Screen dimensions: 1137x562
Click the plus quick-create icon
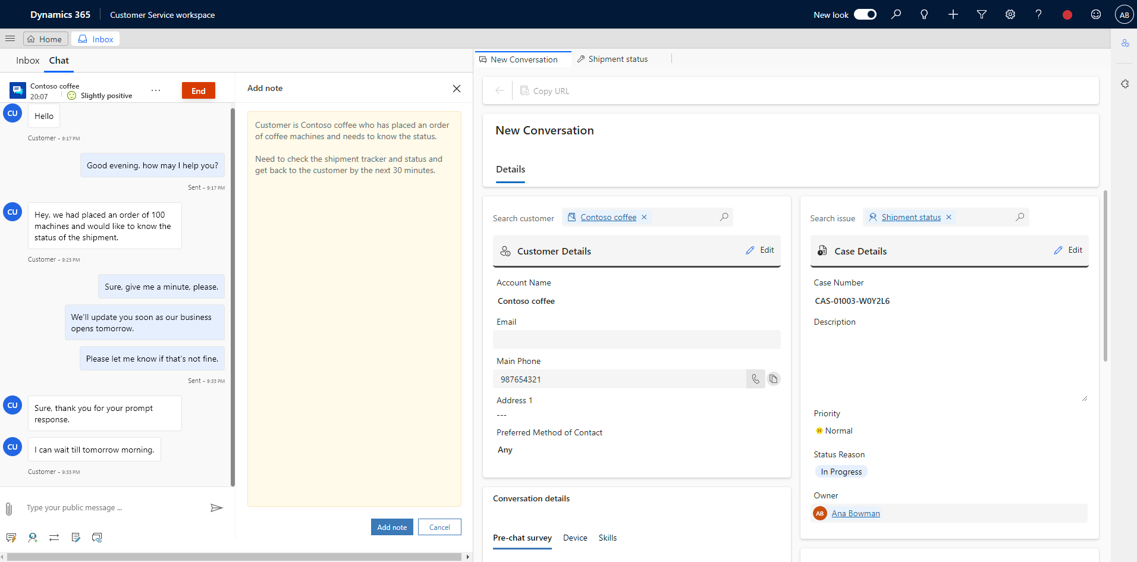[953, 14]
